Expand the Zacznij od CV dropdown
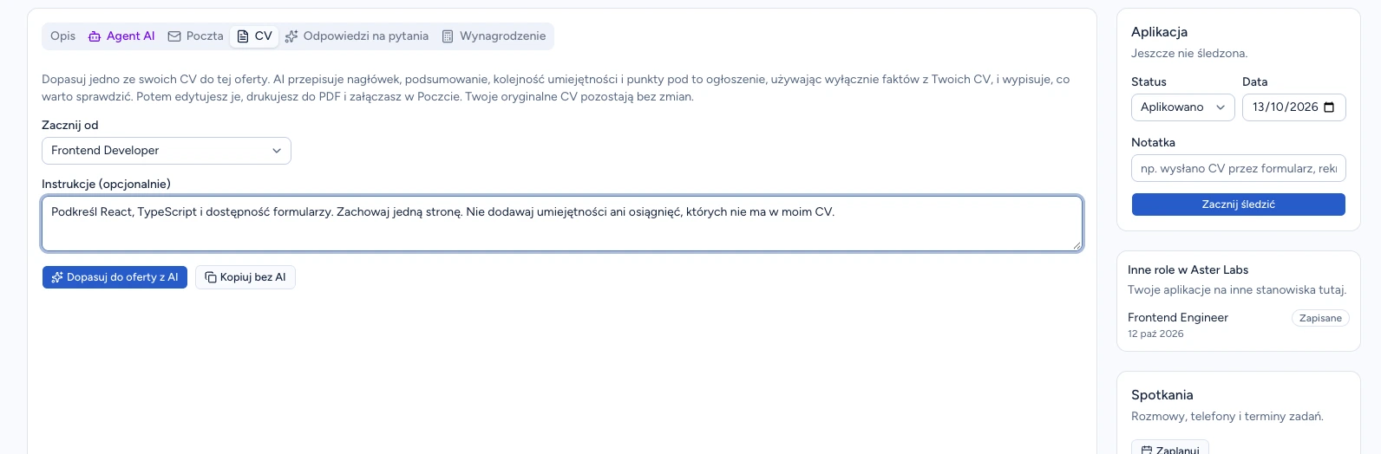This screenshot has width=1381, height=454. point(167,151)
